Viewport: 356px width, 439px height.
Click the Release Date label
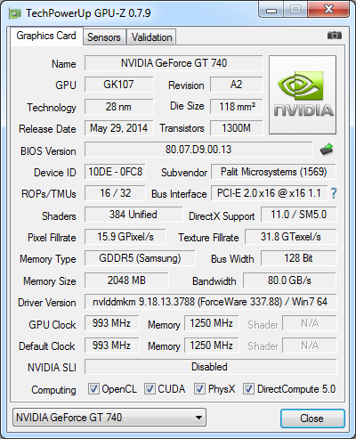click(47, 129)
